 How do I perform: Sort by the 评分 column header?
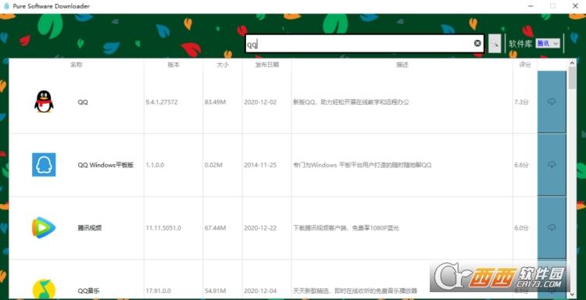point(525,65)
